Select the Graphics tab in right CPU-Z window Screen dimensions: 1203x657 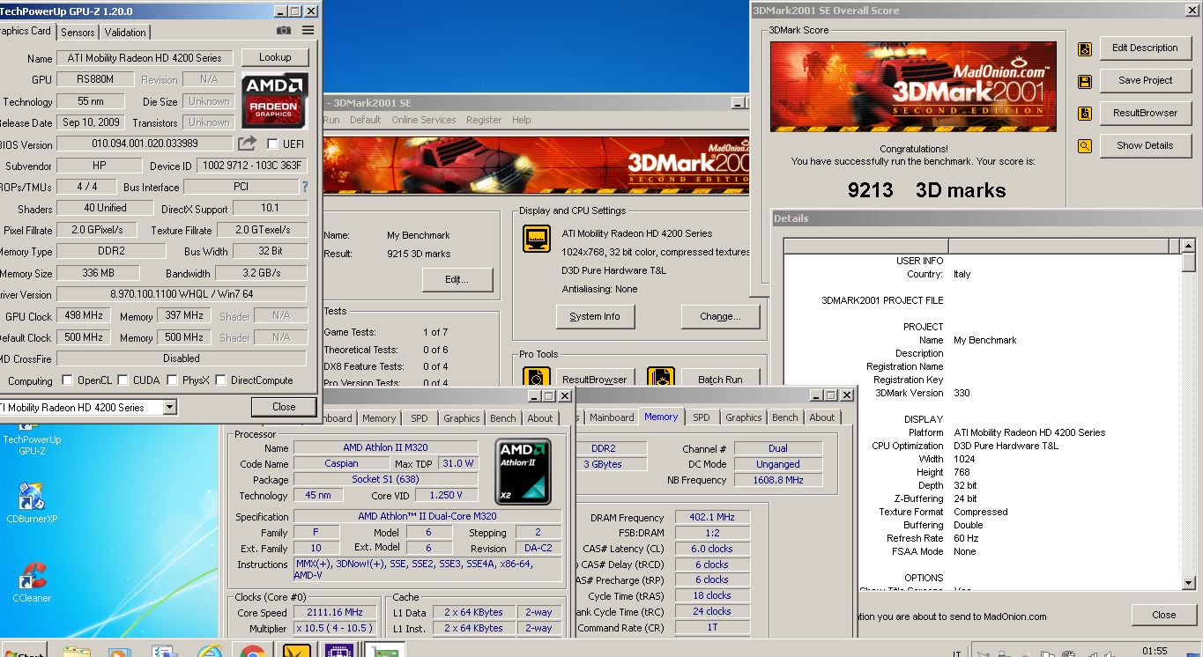click(x=743, y=417)
